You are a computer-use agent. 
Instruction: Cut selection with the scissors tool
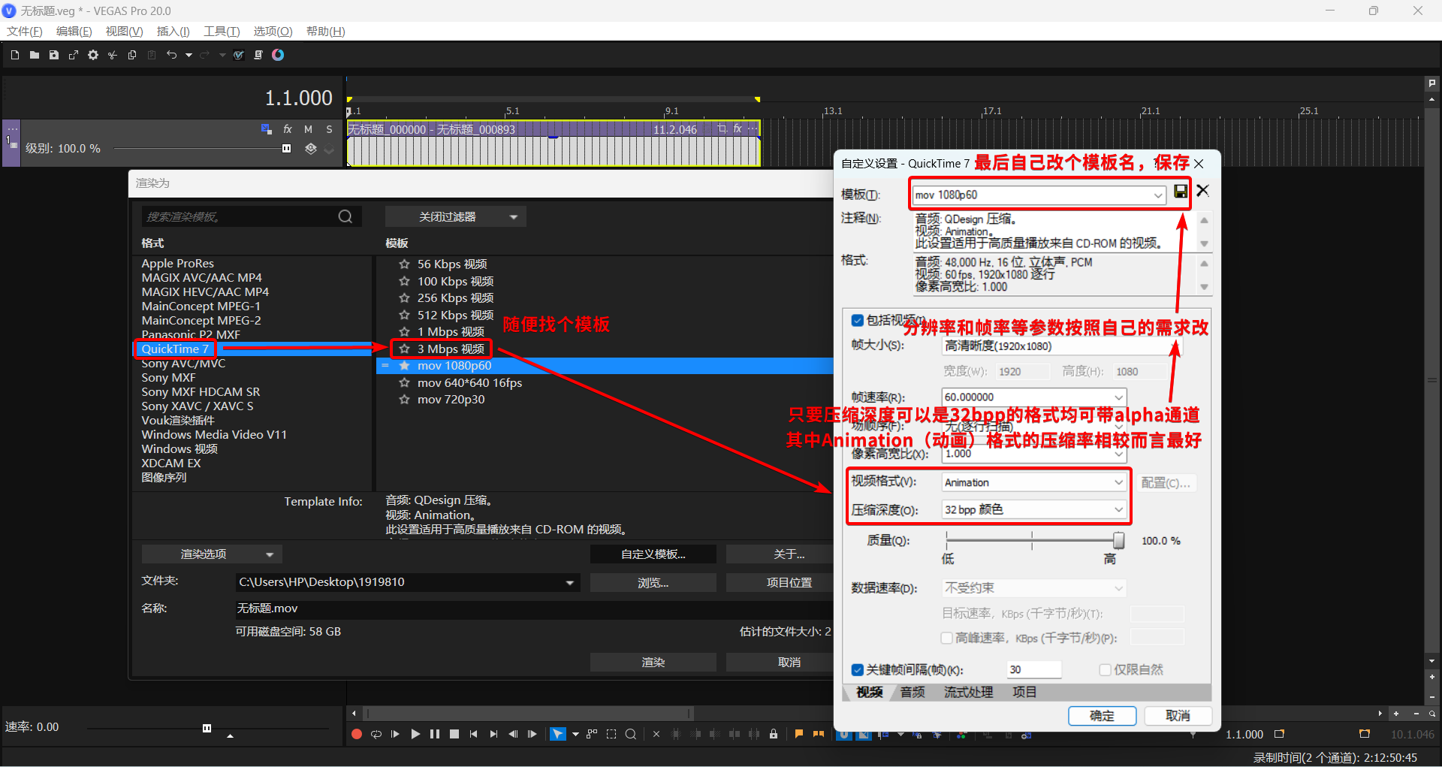[x=112, y=54]
